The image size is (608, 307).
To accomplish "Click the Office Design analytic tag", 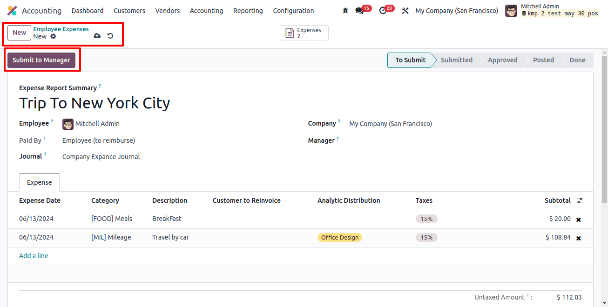I will coord(340,237).
